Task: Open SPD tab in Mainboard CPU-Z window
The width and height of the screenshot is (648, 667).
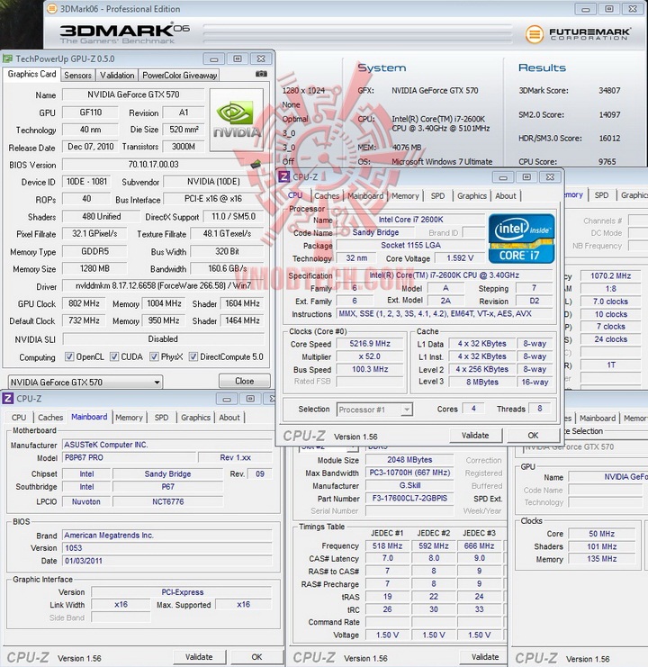Action: (x=161, y=418)
